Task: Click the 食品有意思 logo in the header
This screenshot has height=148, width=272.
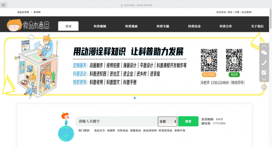Action: click(x=28, y=25)
